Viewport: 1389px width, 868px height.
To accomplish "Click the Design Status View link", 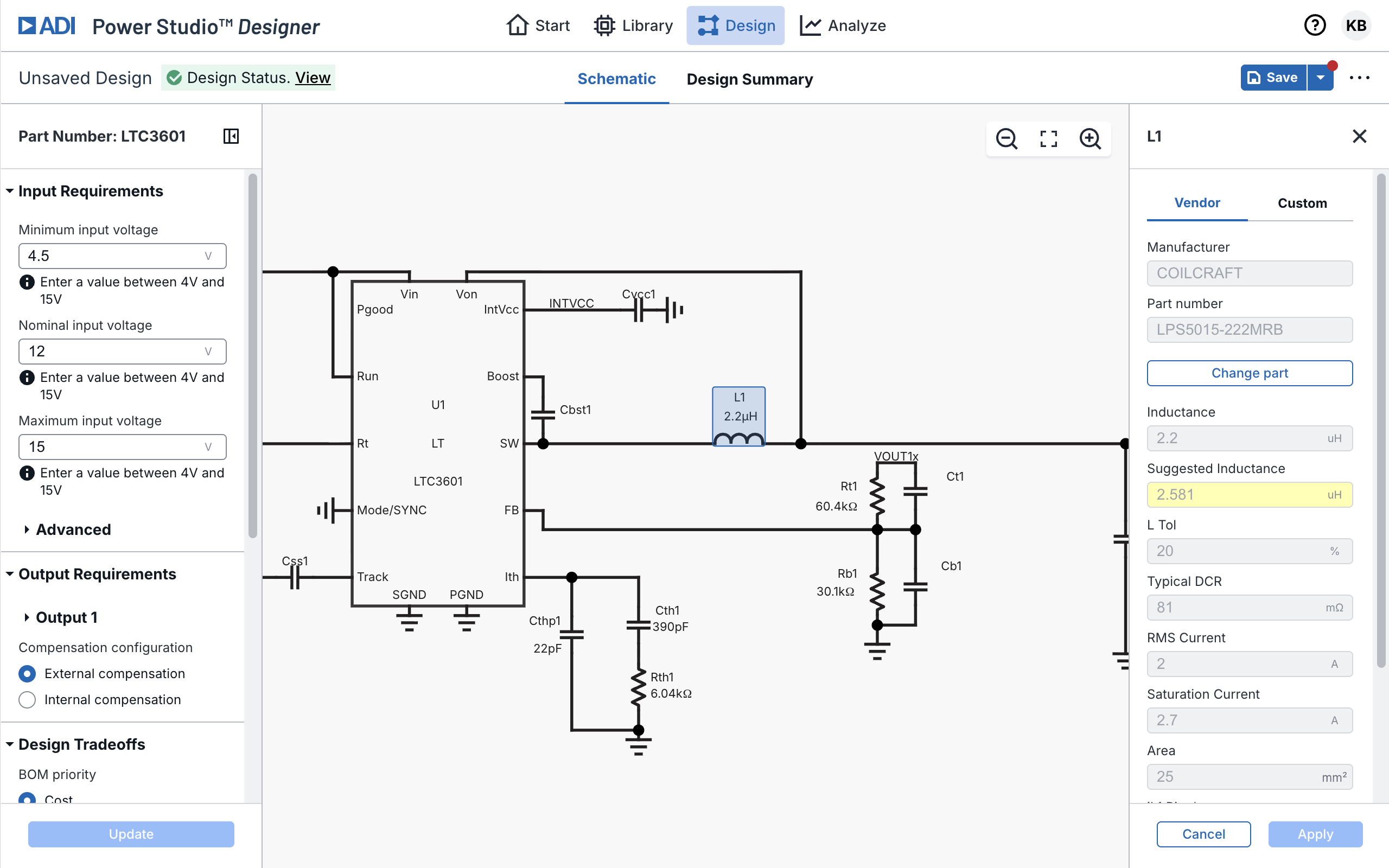I will (x=313, y=78).
